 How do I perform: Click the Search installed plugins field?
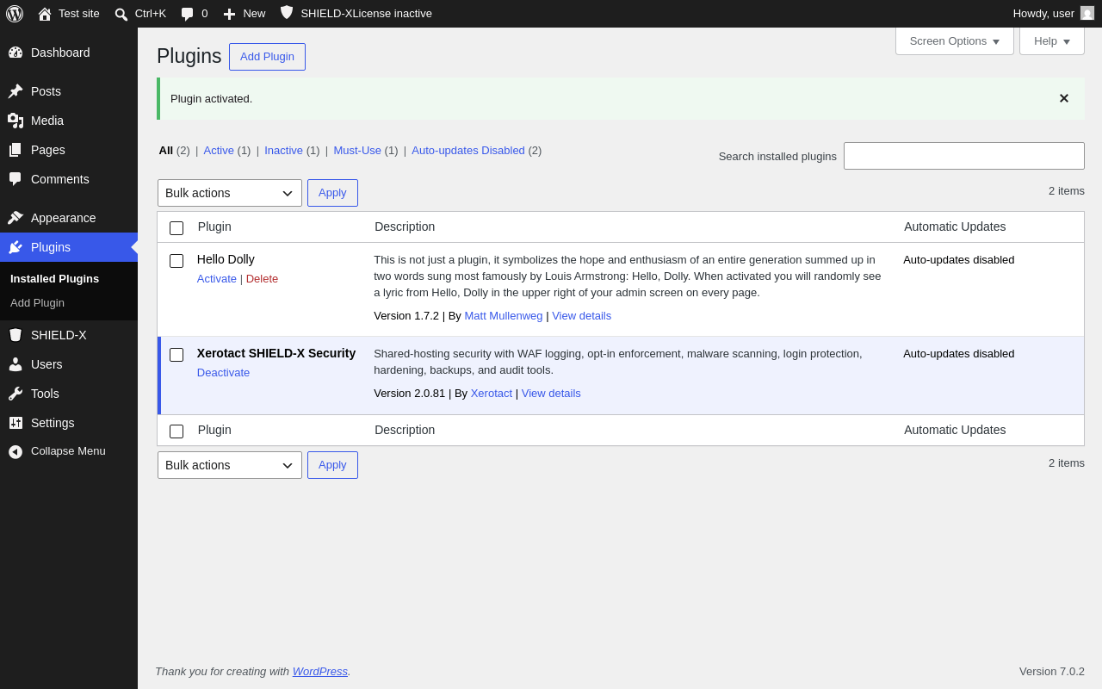[964, 156]
